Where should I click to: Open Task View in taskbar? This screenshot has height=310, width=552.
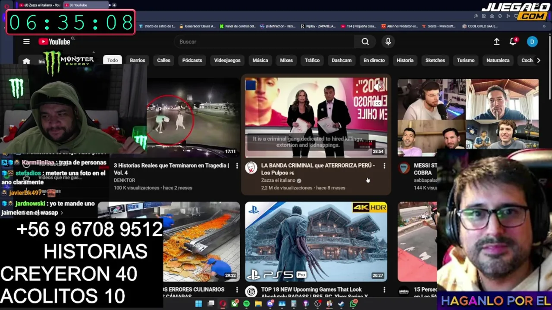tap(211, 304)
